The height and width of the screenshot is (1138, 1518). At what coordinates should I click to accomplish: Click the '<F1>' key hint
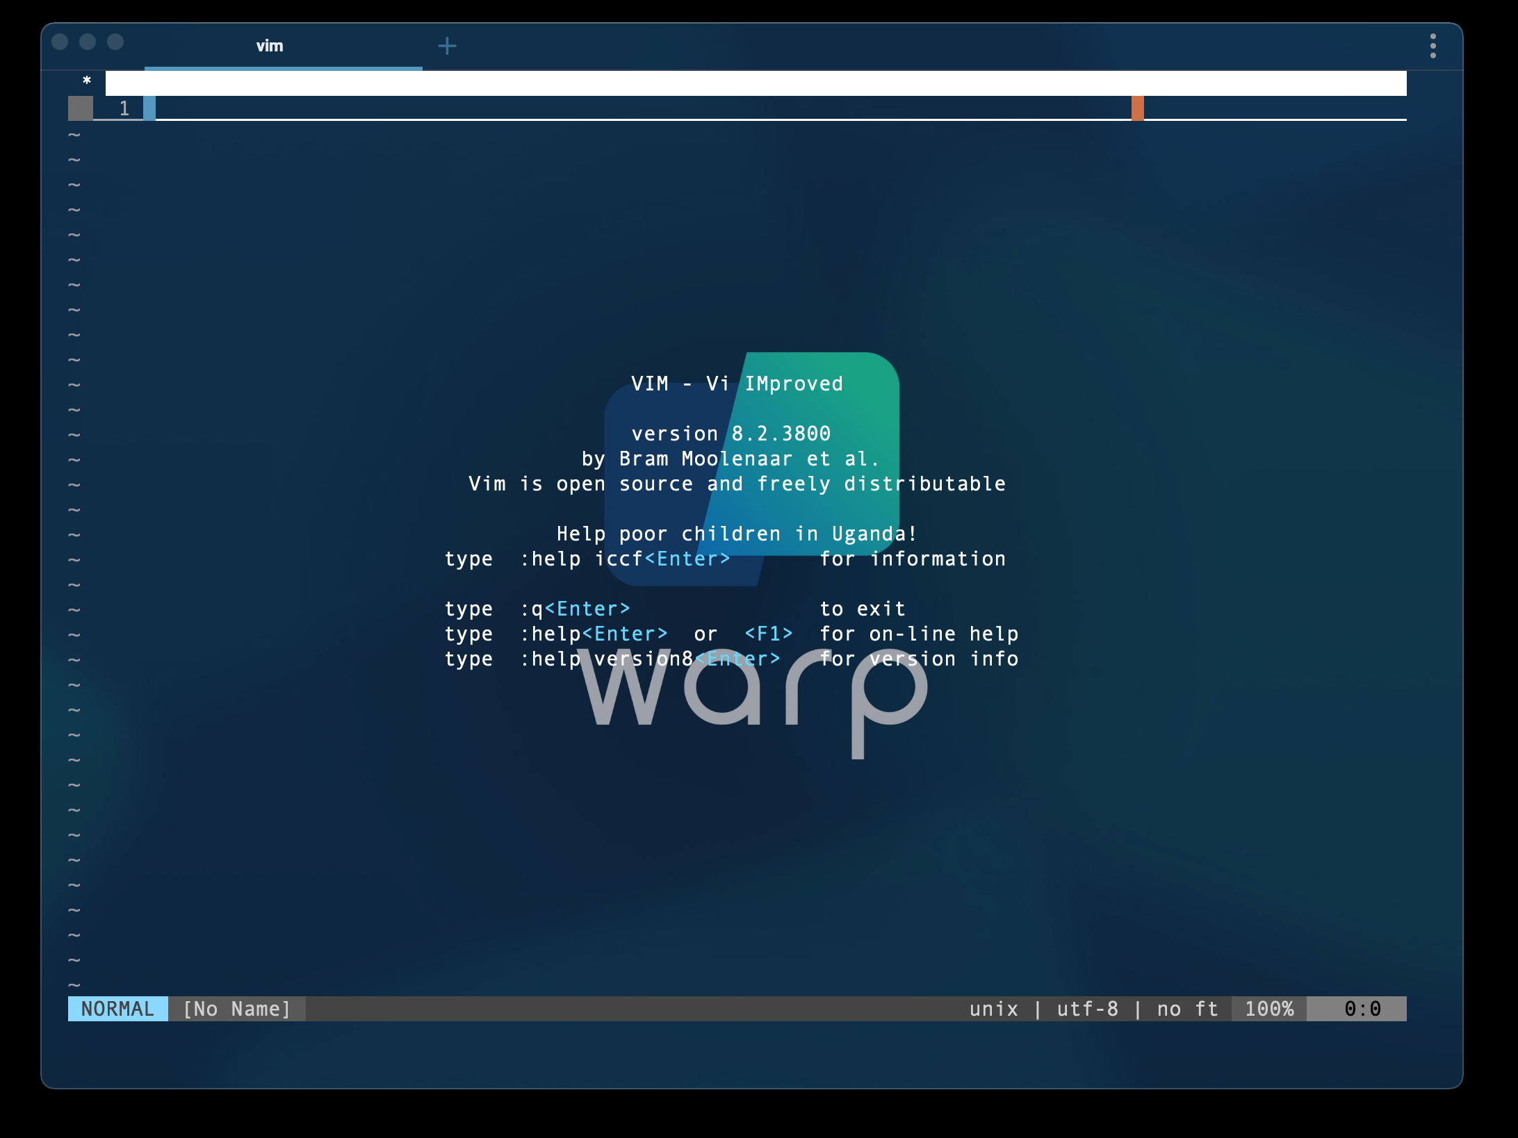[x=769, y=634]
